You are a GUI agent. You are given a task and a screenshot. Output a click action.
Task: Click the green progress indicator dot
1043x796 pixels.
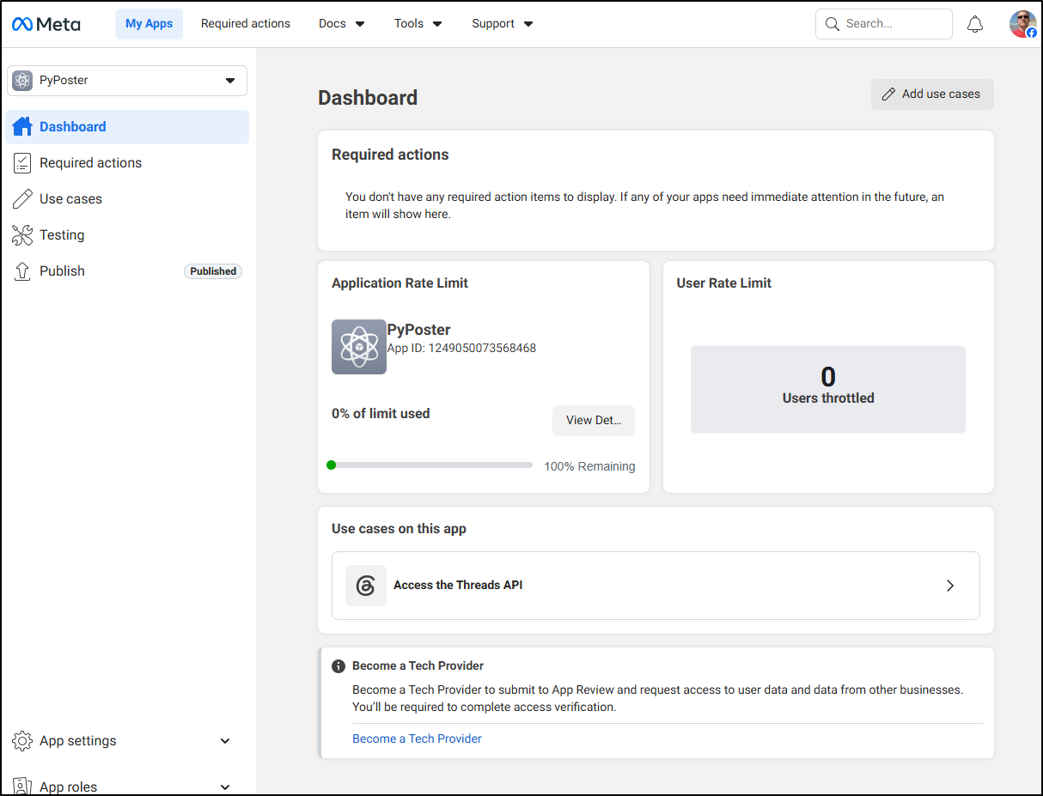pos(331,465)
